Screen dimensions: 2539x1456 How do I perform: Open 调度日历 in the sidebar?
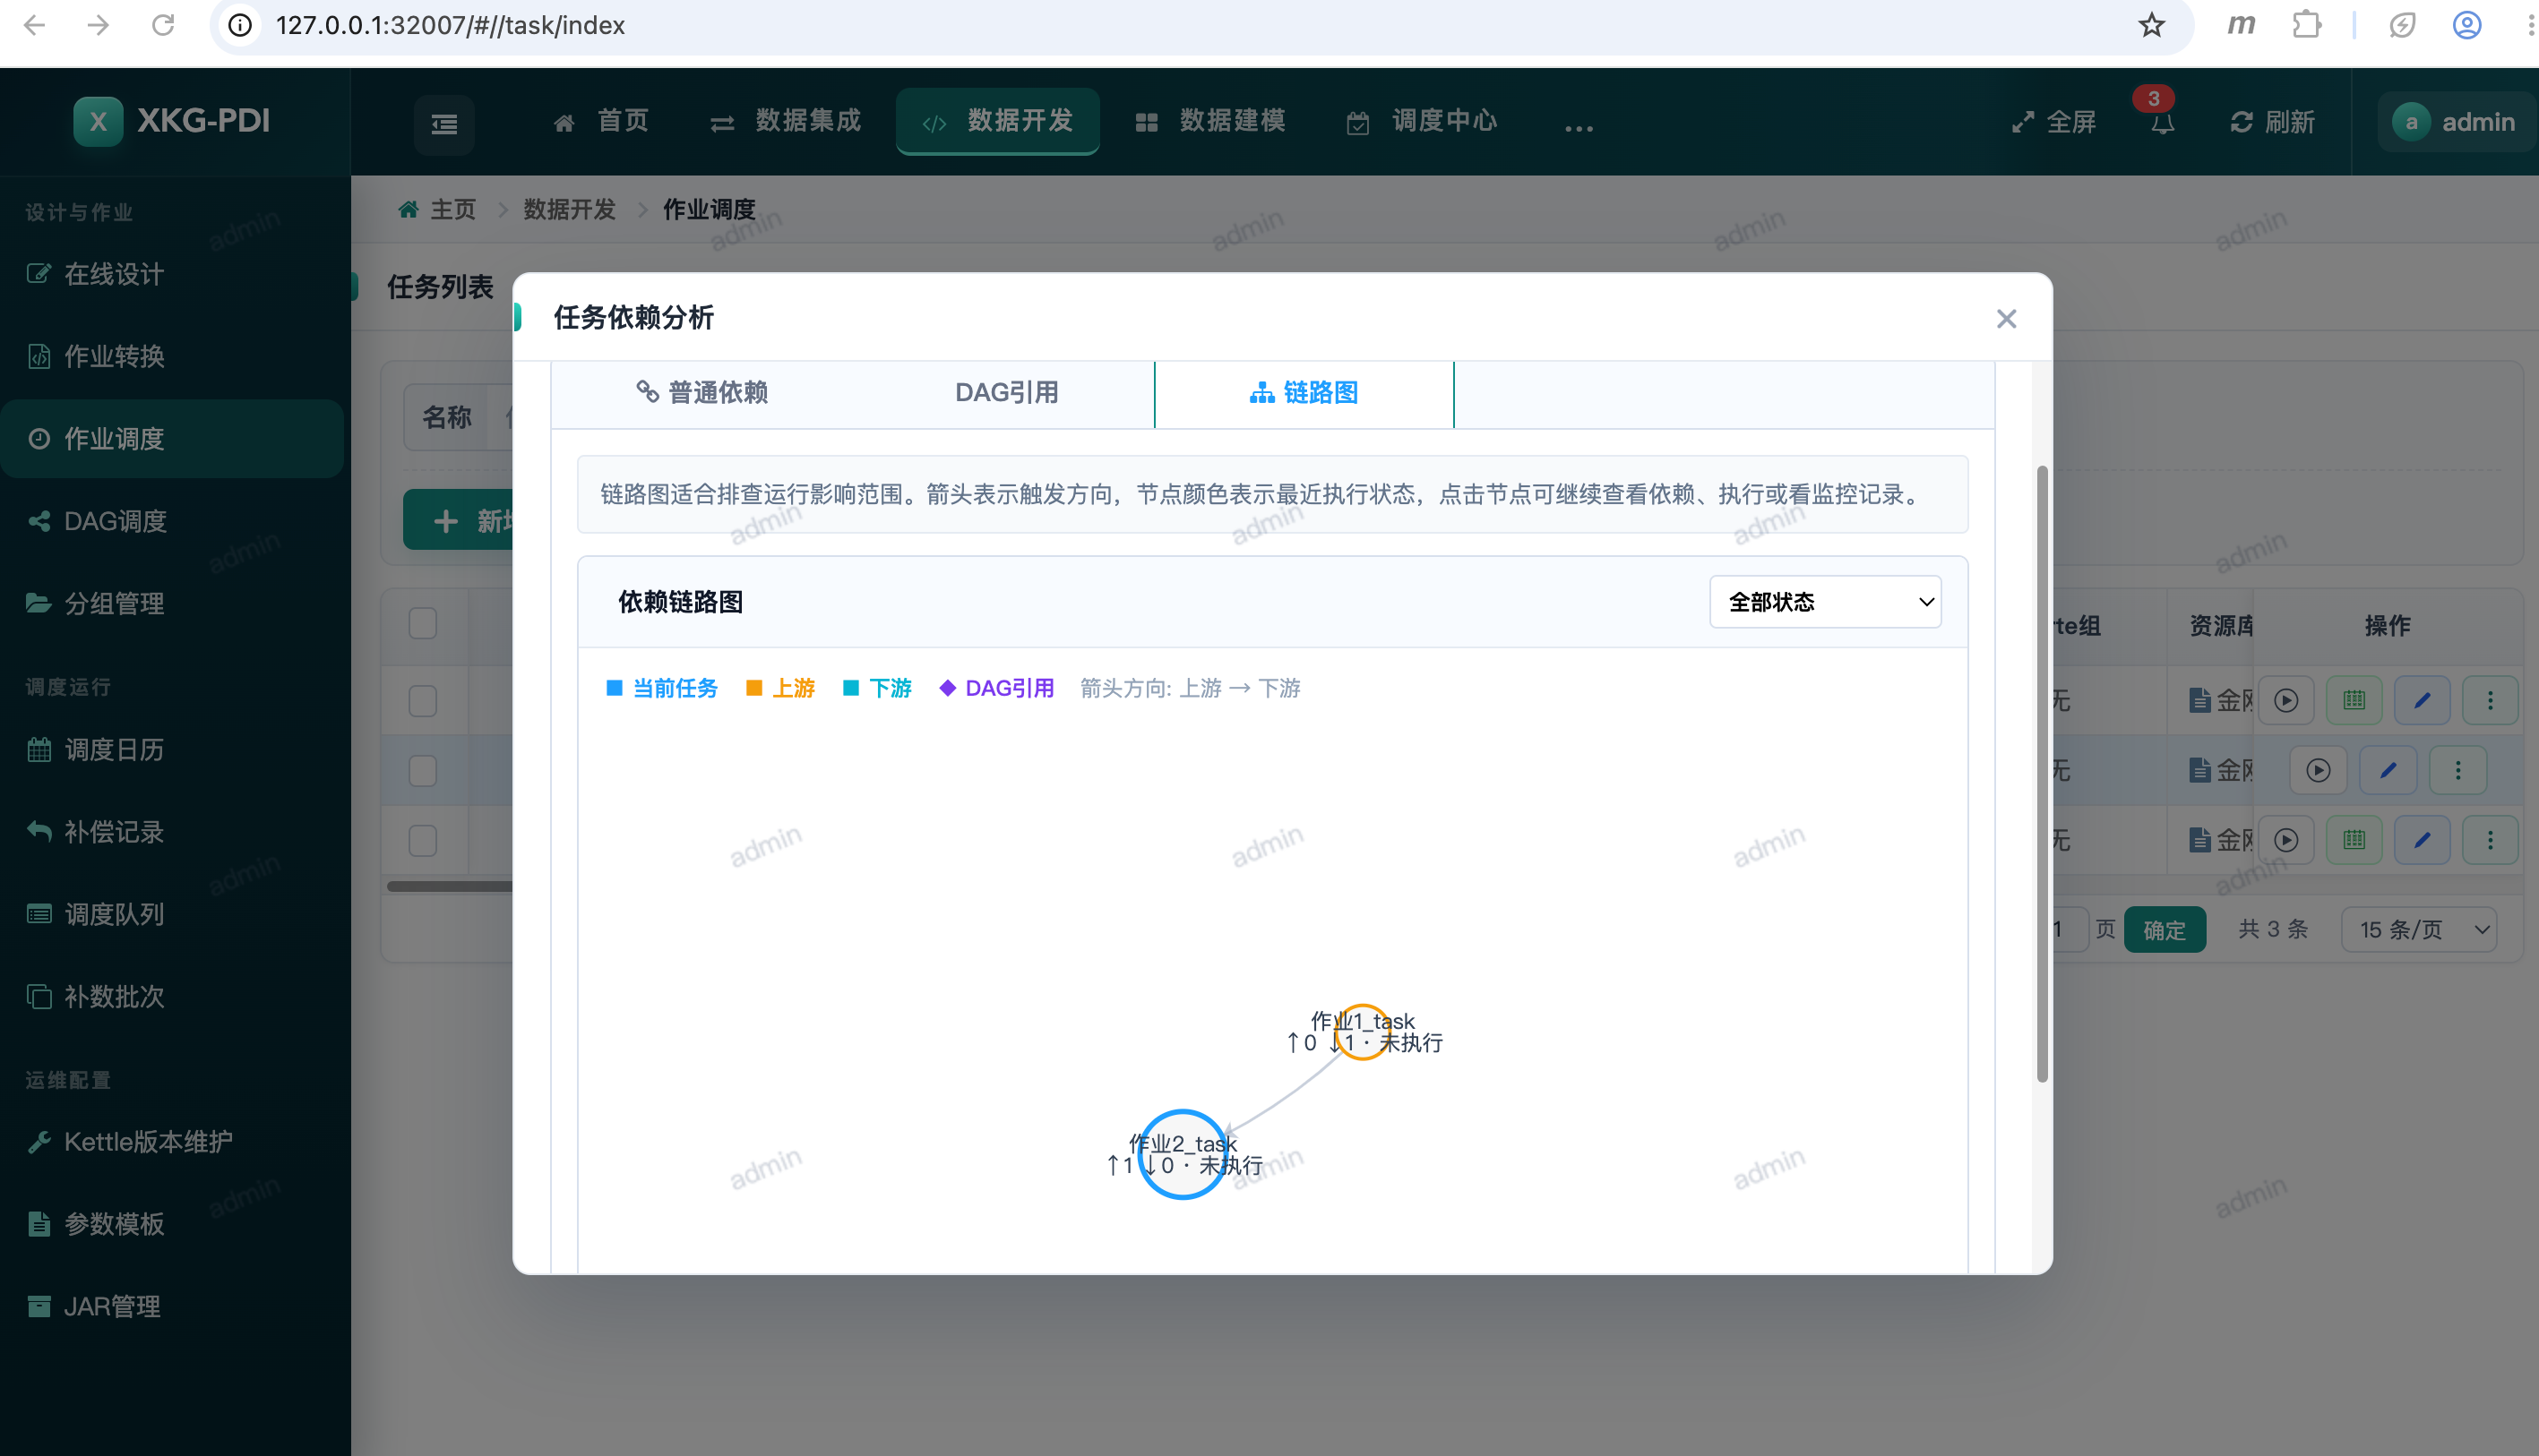click(x=172, y=750)
